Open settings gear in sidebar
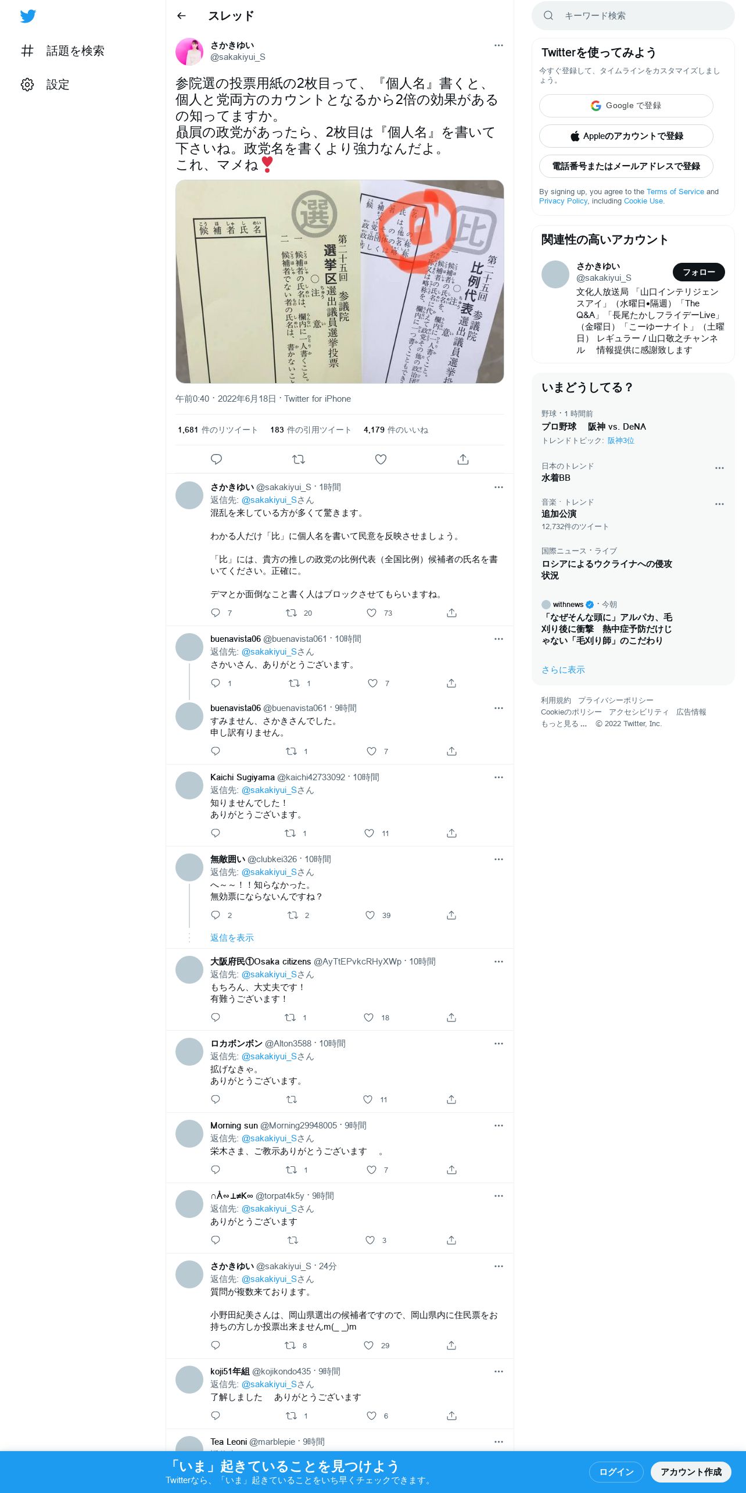This screenshot has height=1493, width=746. [x=27, y=84]
